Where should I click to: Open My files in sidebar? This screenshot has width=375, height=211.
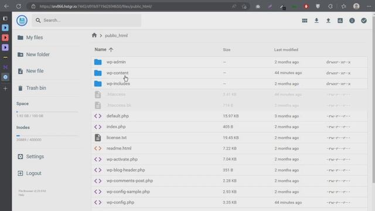pyautogui.click(x=30, y=38)
